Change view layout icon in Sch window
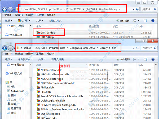159x119 pixels. [134, 59]
